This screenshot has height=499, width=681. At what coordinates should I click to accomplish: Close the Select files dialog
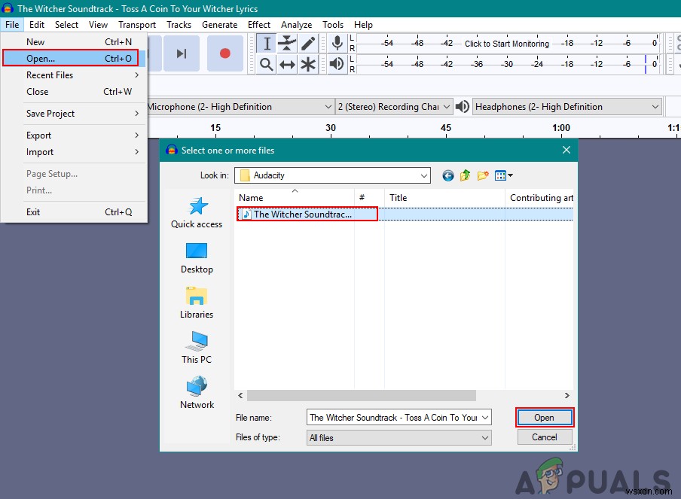click(566, 150)
